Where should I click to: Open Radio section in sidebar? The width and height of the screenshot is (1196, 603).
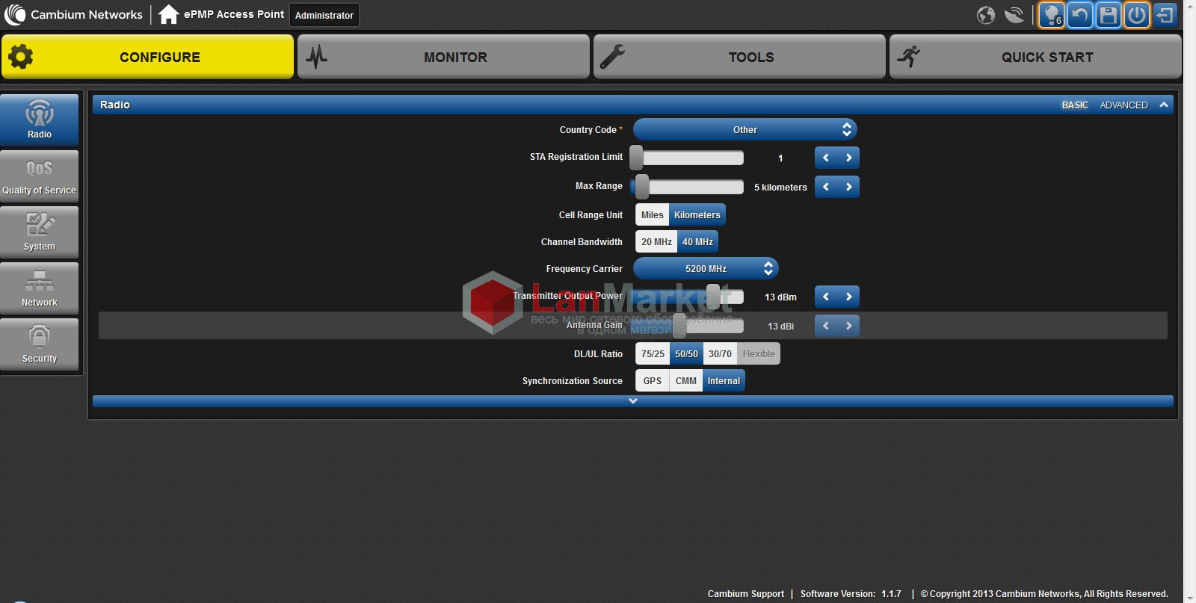tap(40, 120)
